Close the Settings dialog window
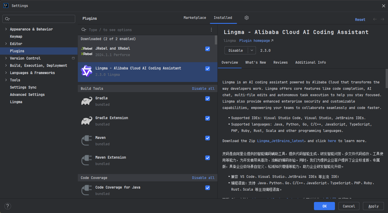Viewport: 388px width, 213px height. [383, 6]
